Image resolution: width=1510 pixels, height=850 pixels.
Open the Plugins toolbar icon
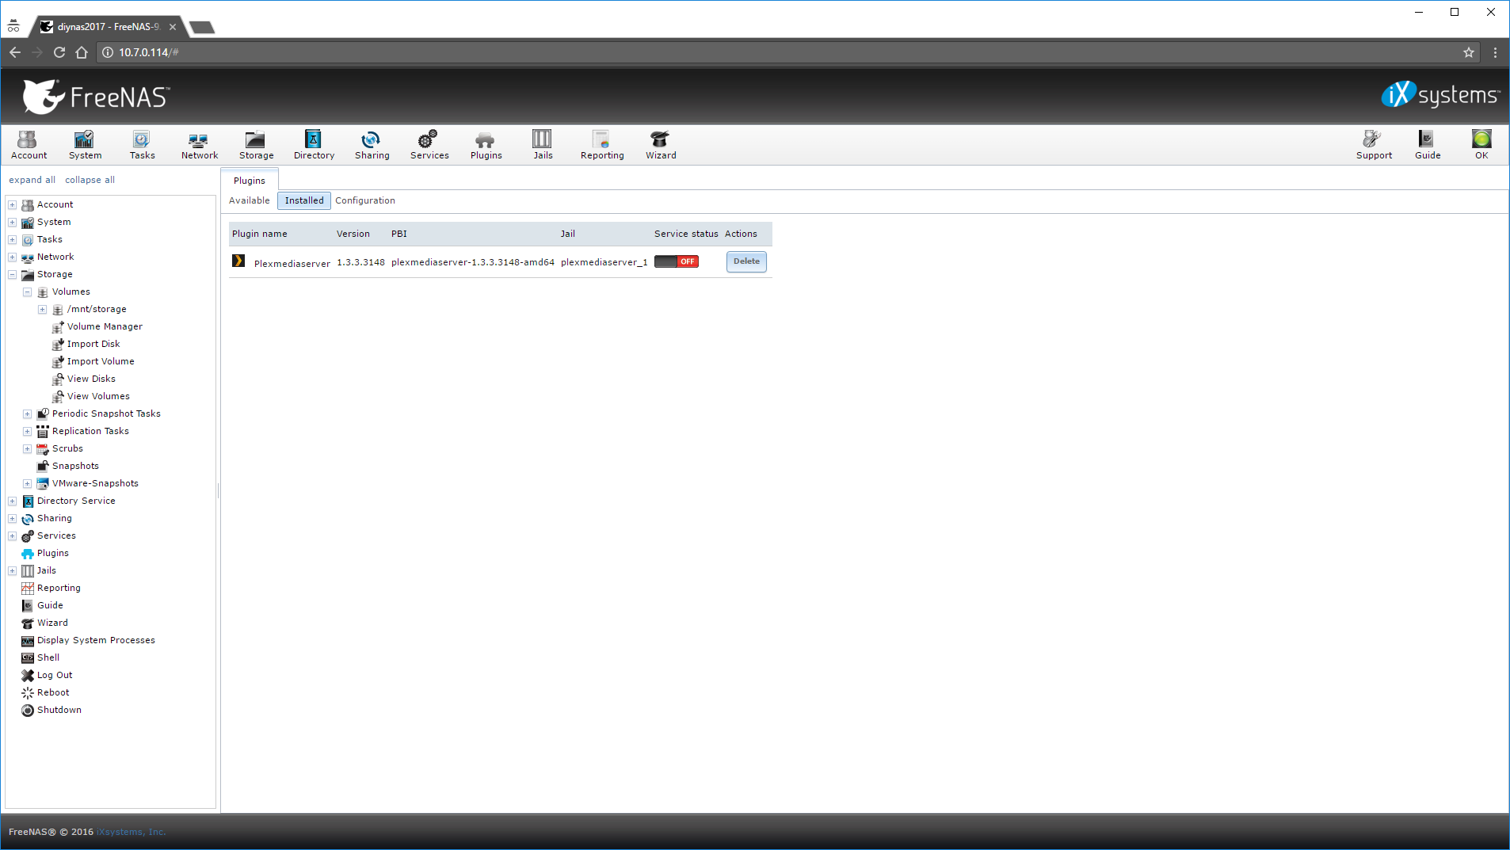click(486, 145)
